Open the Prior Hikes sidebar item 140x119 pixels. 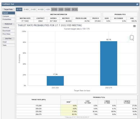pos(8,34)
